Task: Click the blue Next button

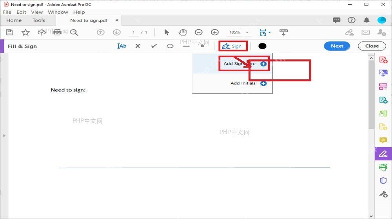Action: 337,46
